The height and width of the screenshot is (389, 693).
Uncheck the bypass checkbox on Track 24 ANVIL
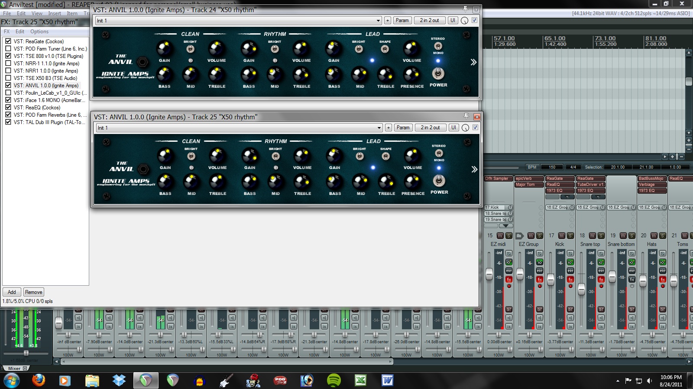pos(475,20)
